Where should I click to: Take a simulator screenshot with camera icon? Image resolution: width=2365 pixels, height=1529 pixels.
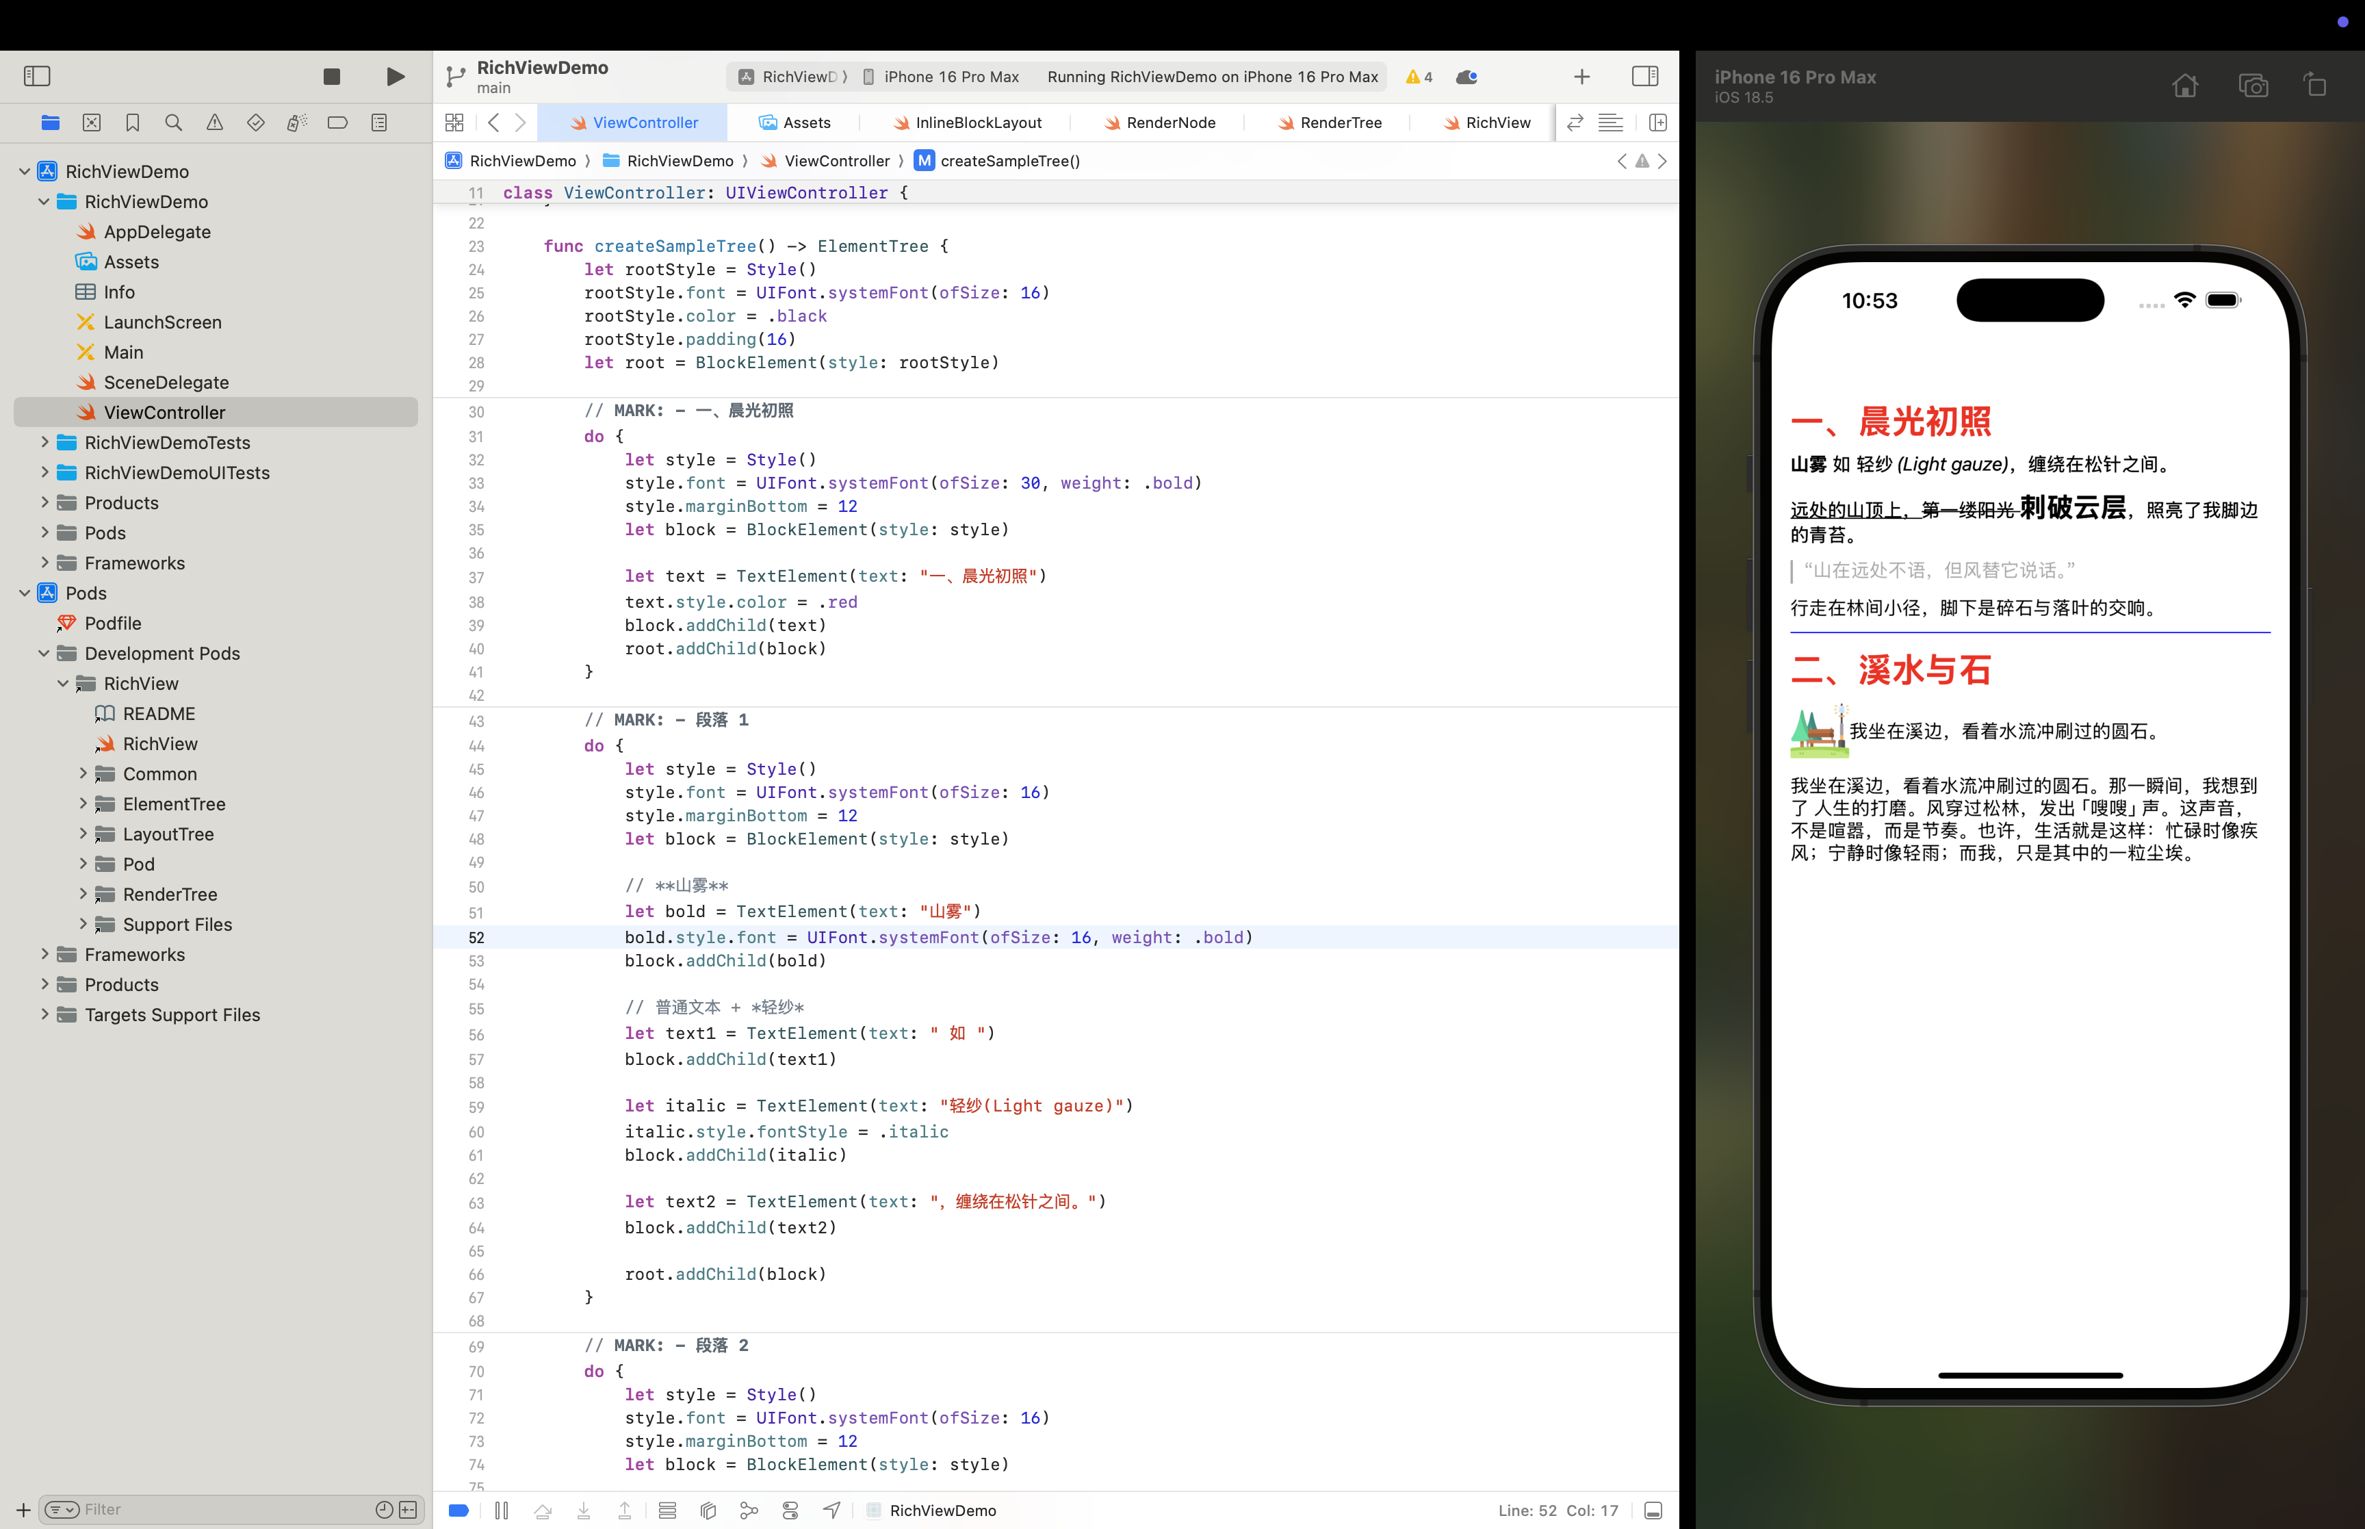point(2253,86)
